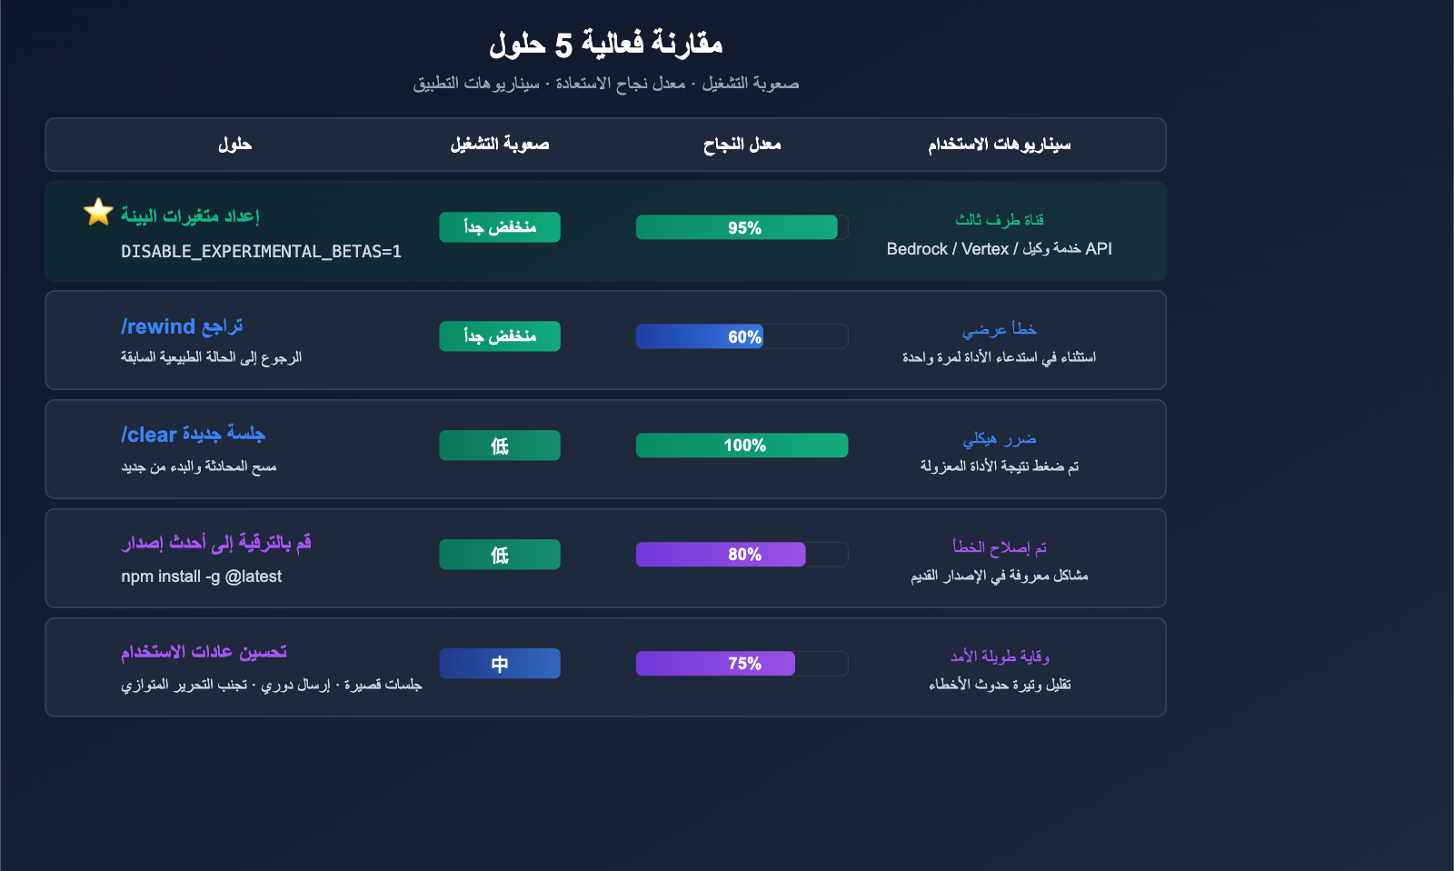Click the 95% success rate bar
This screenshot has width=1454, height=871.
(x=742, y=227)
